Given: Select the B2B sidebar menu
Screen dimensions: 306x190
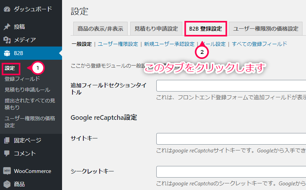Looking at the screenshot, I should click(x=31, y=53).
